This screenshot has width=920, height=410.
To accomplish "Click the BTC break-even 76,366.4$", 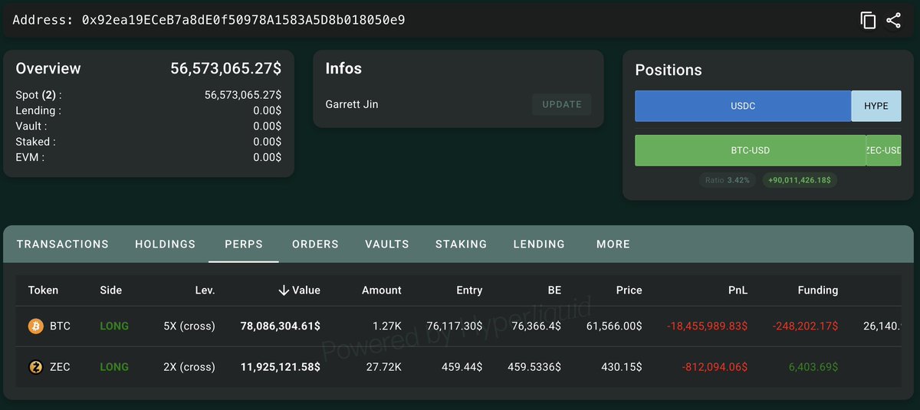I will point(537,326).
